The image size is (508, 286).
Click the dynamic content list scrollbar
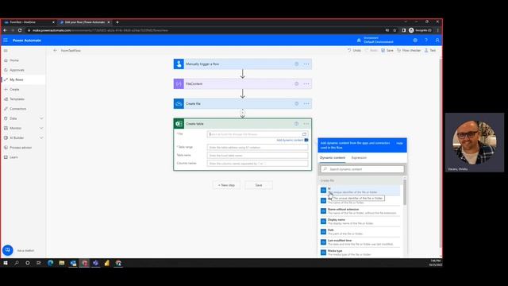[x=404, y=192]
